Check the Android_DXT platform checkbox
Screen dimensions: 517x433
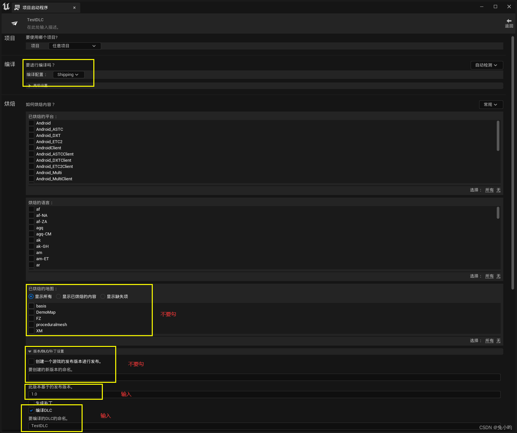[x=31, y=135]
